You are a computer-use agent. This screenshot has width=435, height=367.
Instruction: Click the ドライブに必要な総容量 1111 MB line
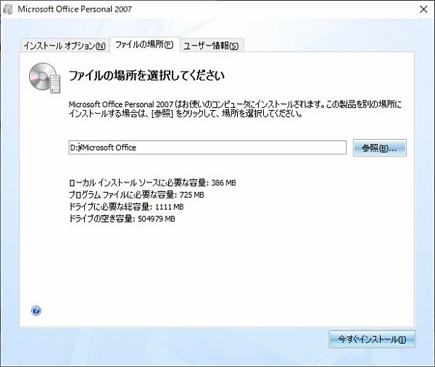pos(126,206)
